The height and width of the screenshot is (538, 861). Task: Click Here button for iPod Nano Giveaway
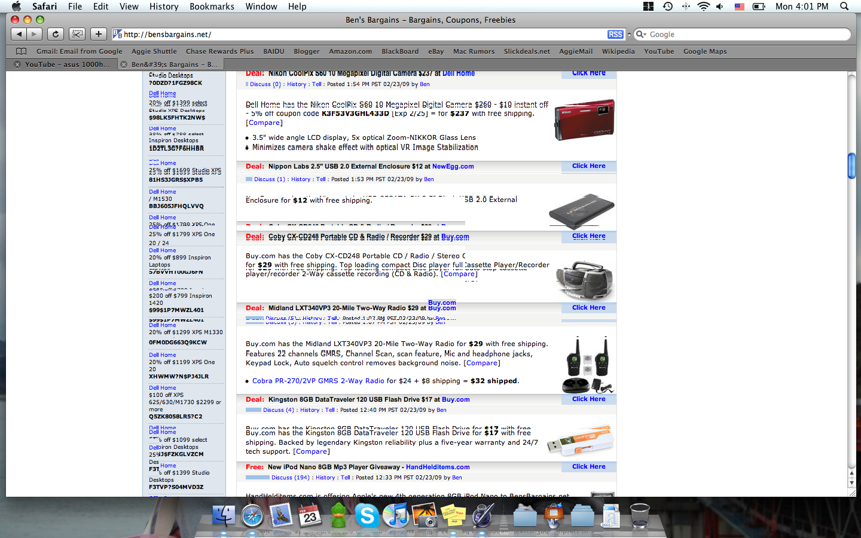pos(589,467)
